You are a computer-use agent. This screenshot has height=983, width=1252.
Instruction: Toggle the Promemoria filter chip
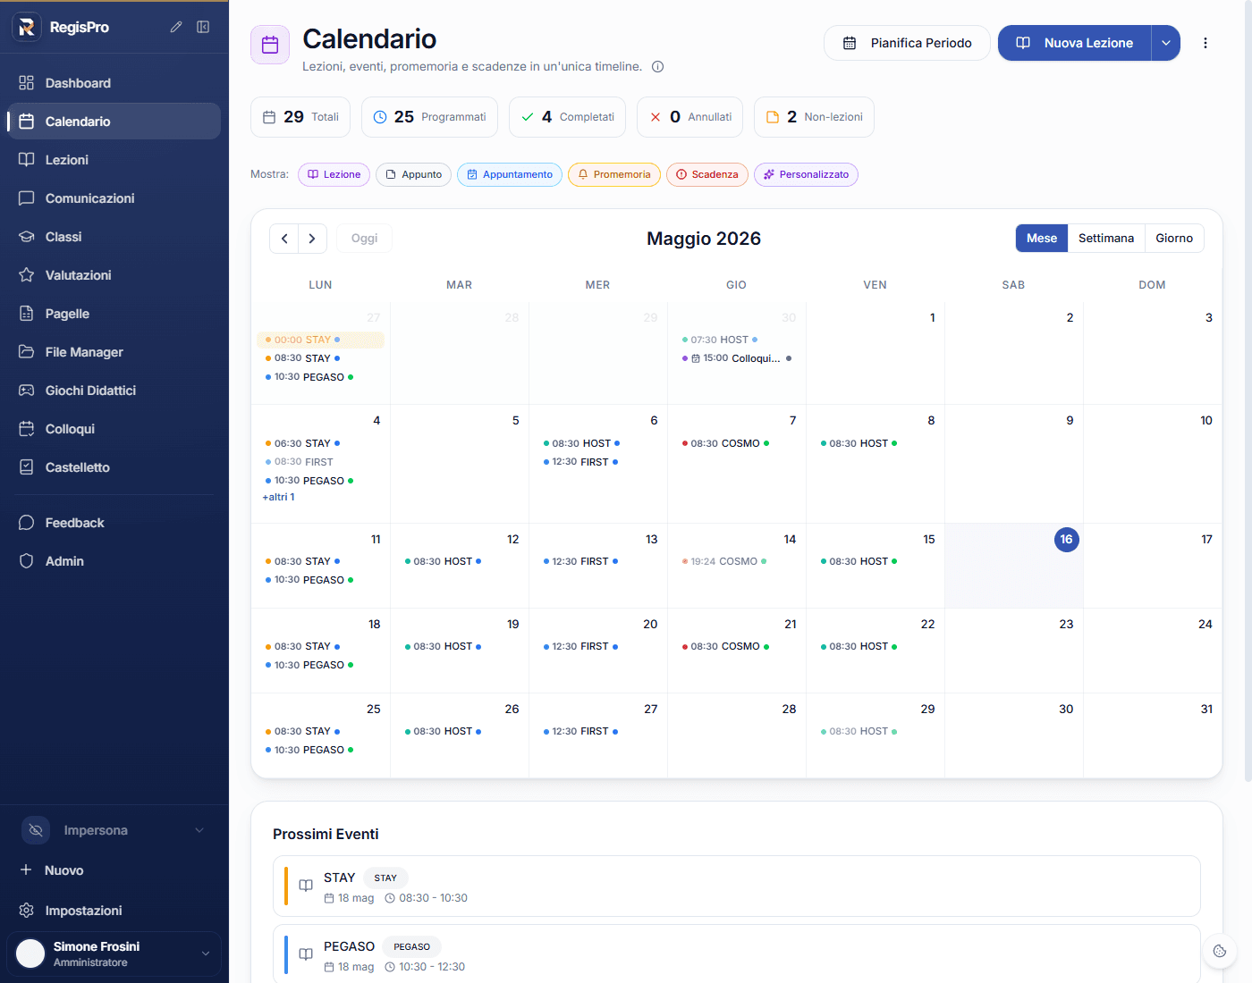(614, 174)
